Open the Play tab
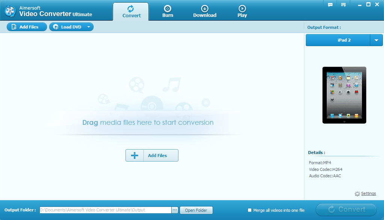This screenshot has height=220, width=384. tap(242, 12)
